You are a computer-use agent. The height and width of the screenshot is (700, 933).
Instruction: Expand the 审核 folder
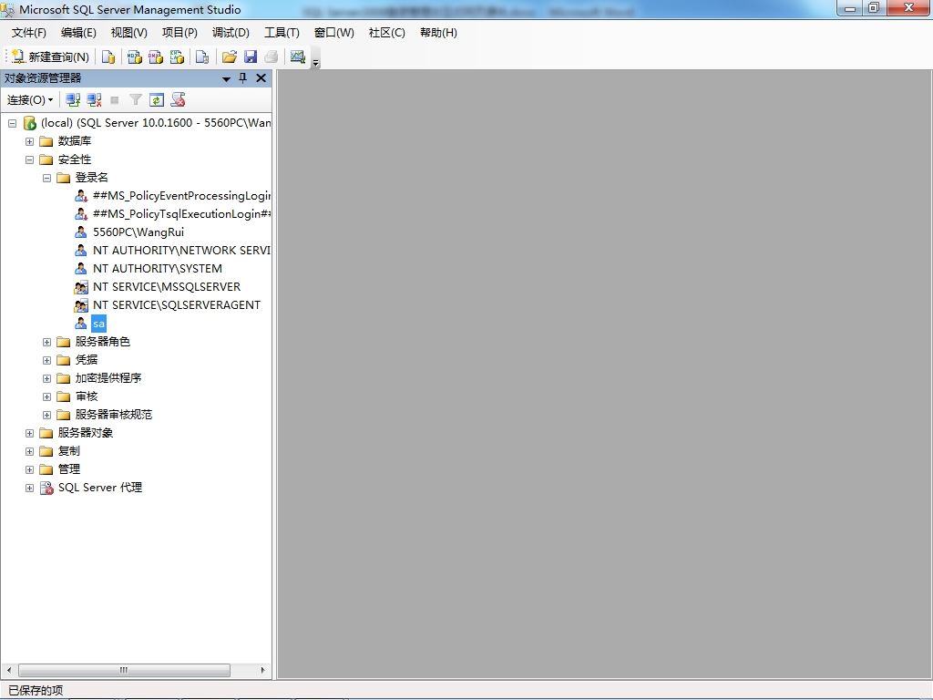click(x=46, y=397)
